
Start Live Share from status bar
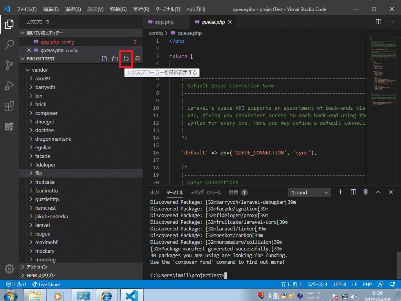pos(46,285)
